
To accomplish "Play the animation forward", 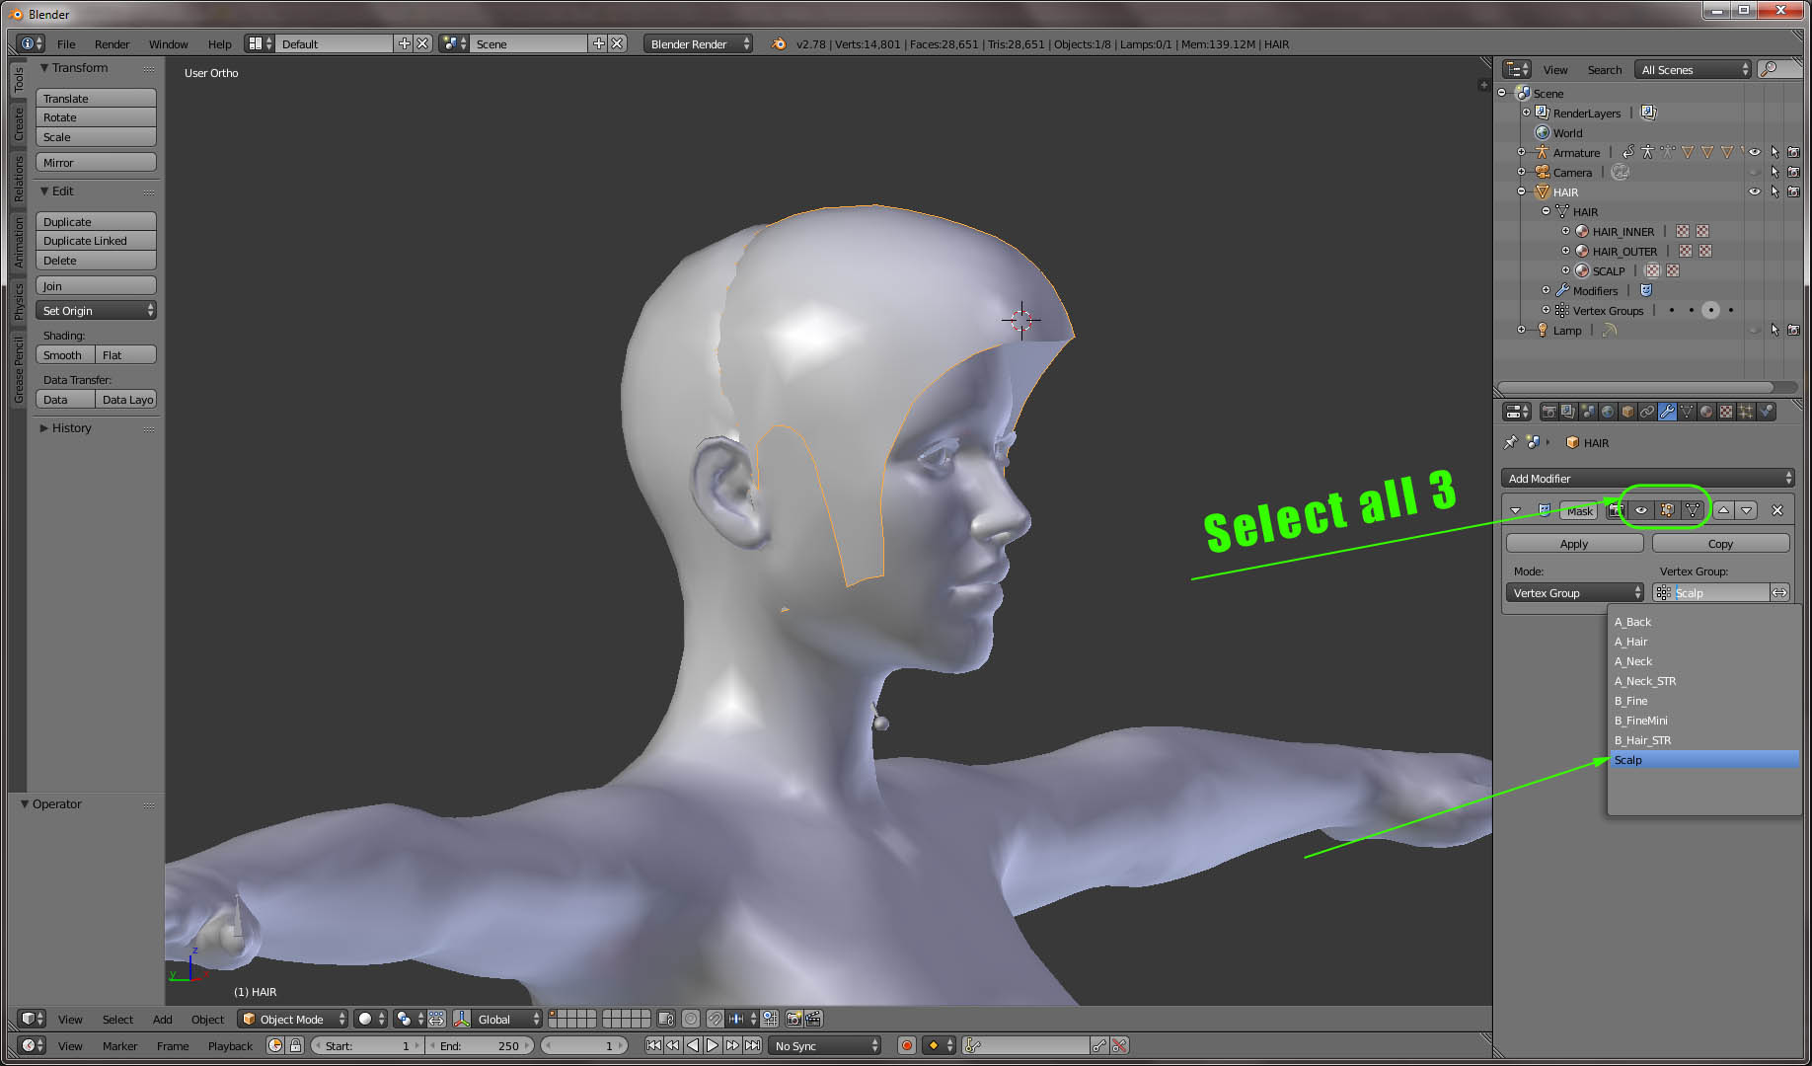I will (x=713, y=1045).
